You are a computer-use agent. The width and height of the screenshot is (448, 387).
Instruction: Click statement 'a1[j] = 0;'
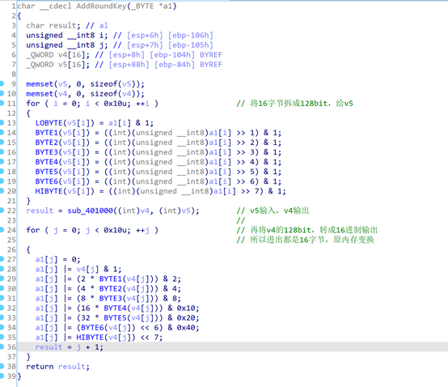(58, 259)
